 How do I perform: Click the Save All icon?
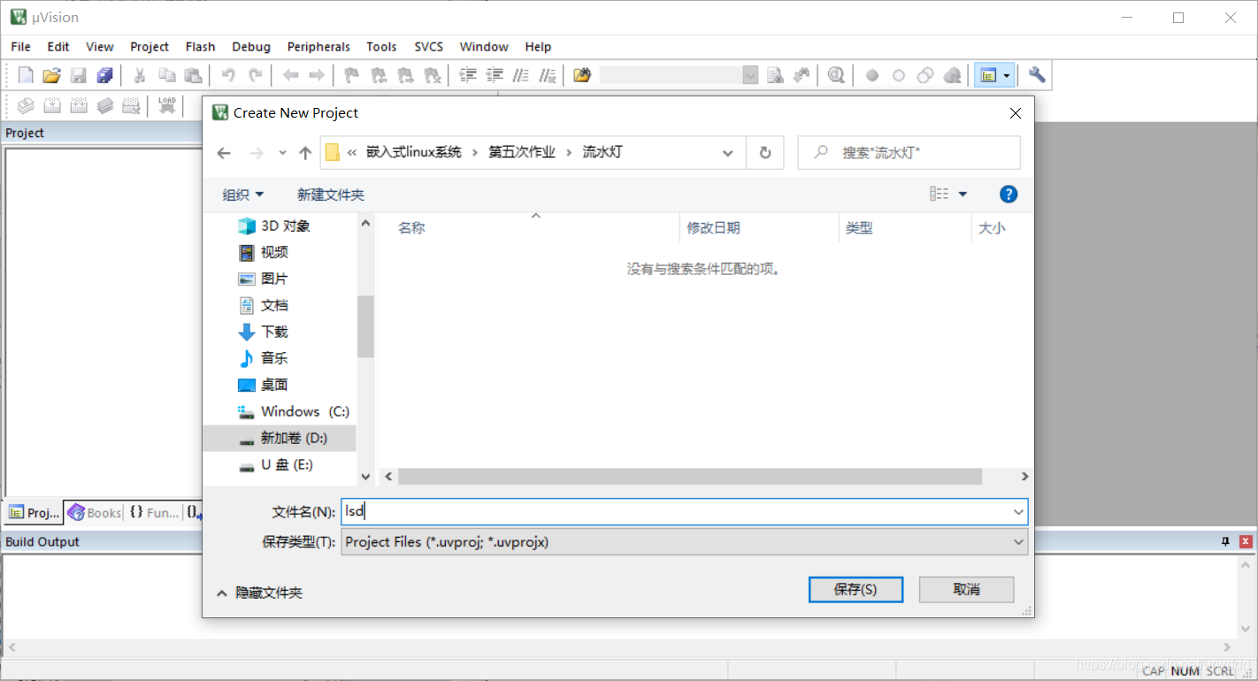point(105,75)
